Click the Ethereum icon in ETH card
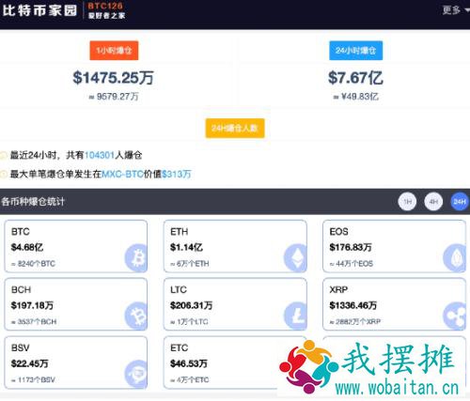 (295, 258)
